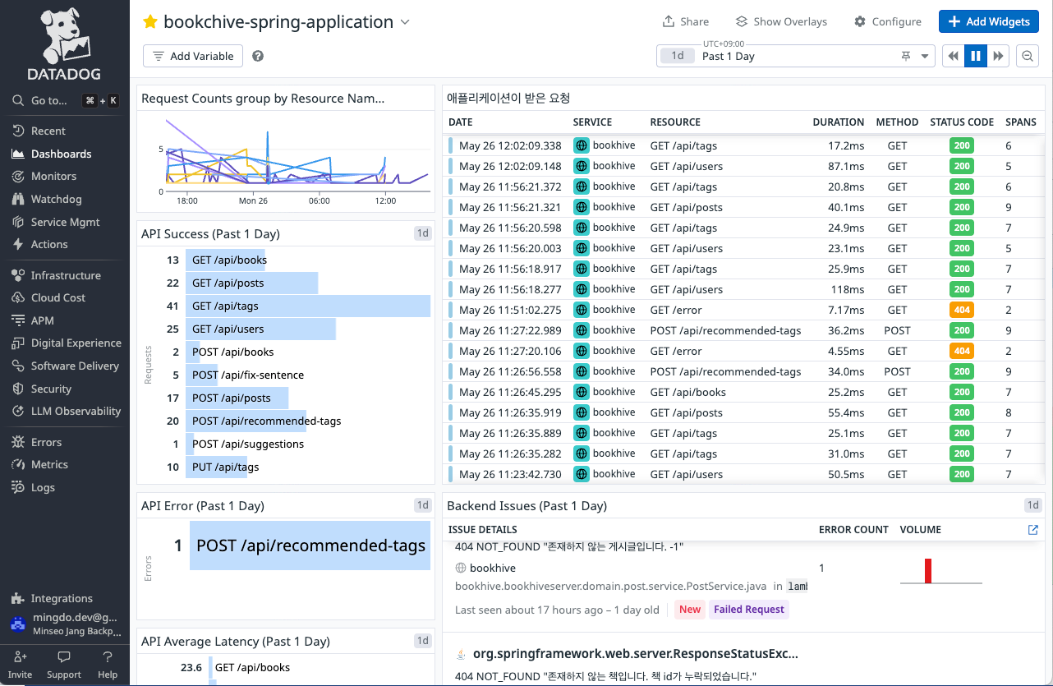Click the New tag on backend issue
This screenshot has height=686, width=1053.
coord(690,609)
